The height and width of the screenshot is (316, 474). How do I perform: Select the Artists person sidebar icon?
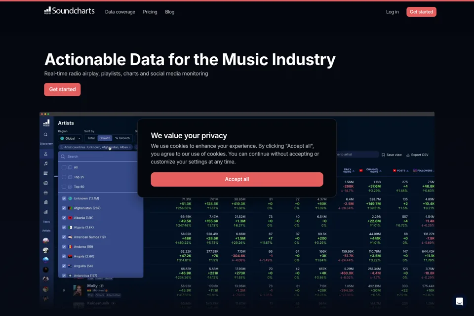tap(45, 154)
